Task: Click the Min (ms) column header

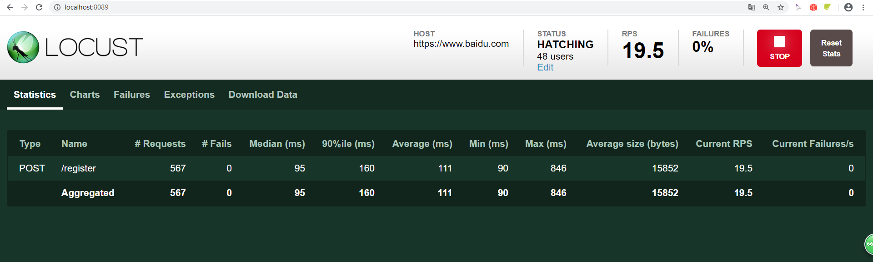Action: 489,144
